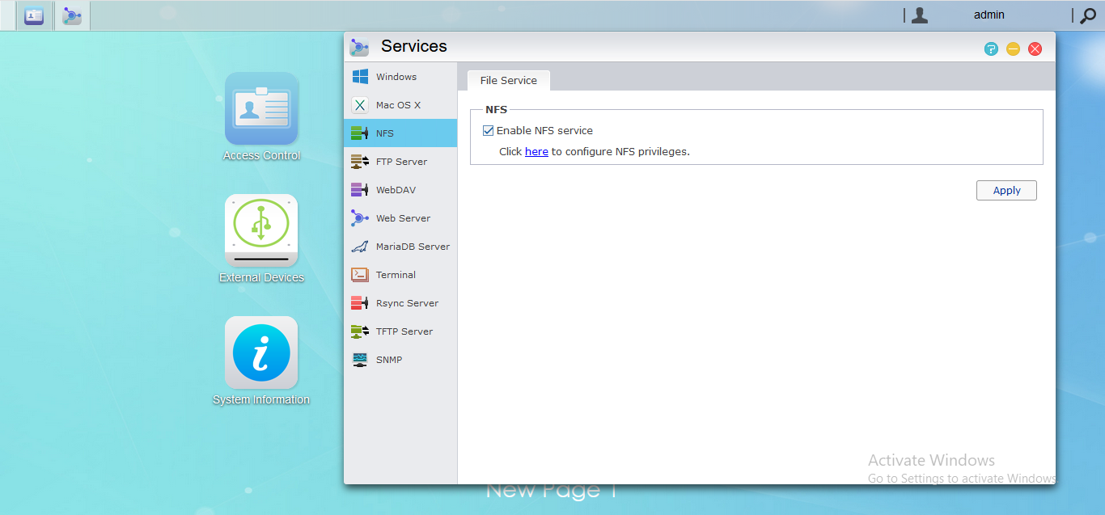Image resolution: width=1105 pixels, height=515 pixels.
Task: Open the Mac OS X service settings
Action: (397, 104)
